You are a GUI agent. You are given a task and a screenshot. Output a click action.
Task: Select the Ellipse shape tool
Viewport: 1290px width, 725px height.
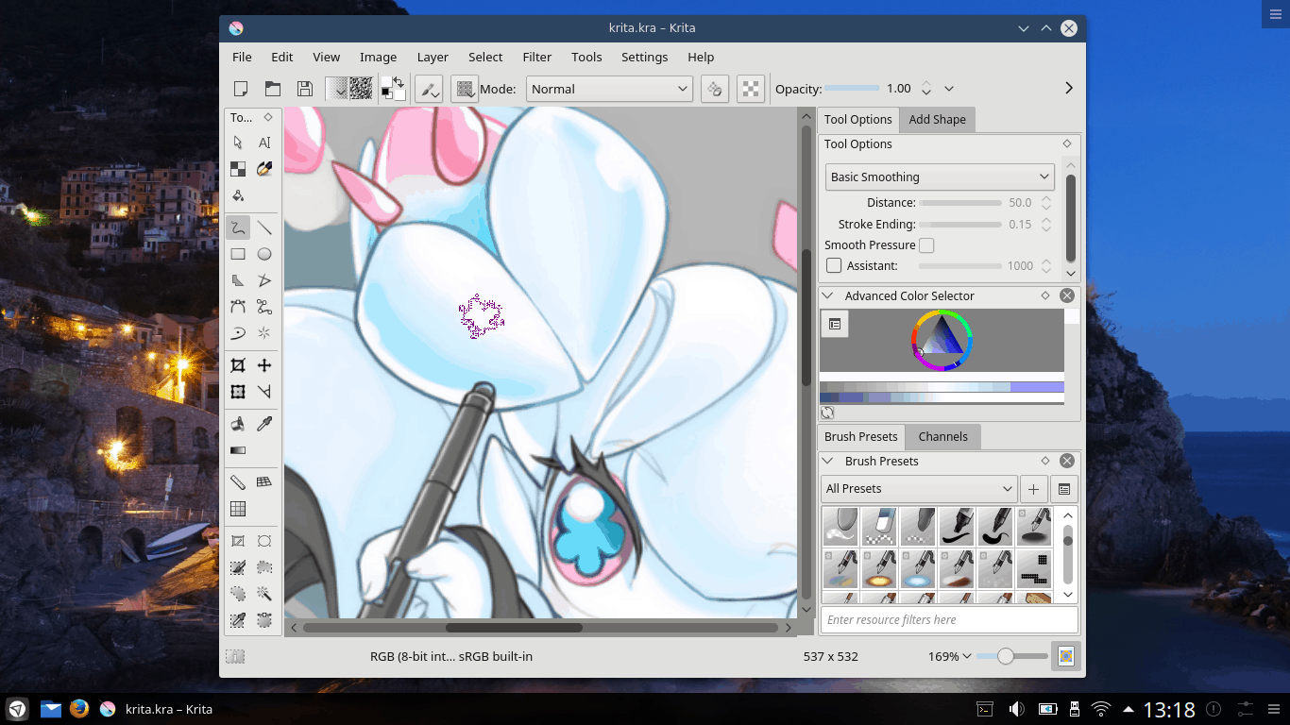[264, 254]
